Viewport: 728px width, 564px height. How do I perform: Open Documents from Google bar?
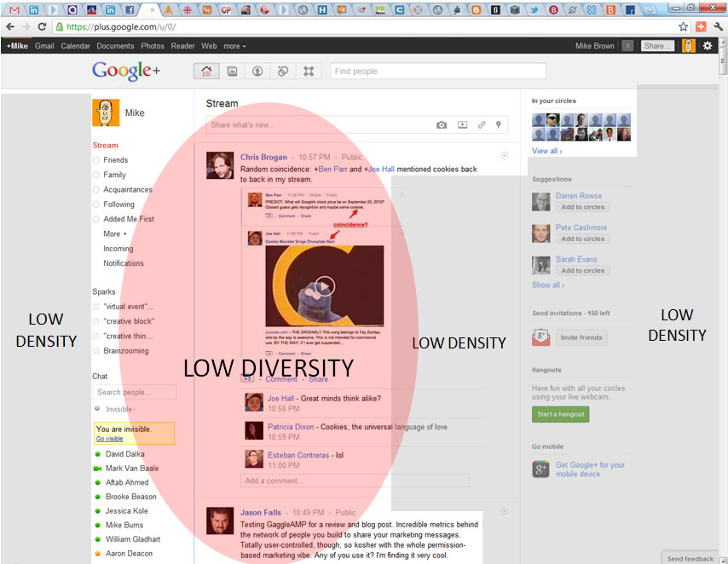click(x=115, y=46)
